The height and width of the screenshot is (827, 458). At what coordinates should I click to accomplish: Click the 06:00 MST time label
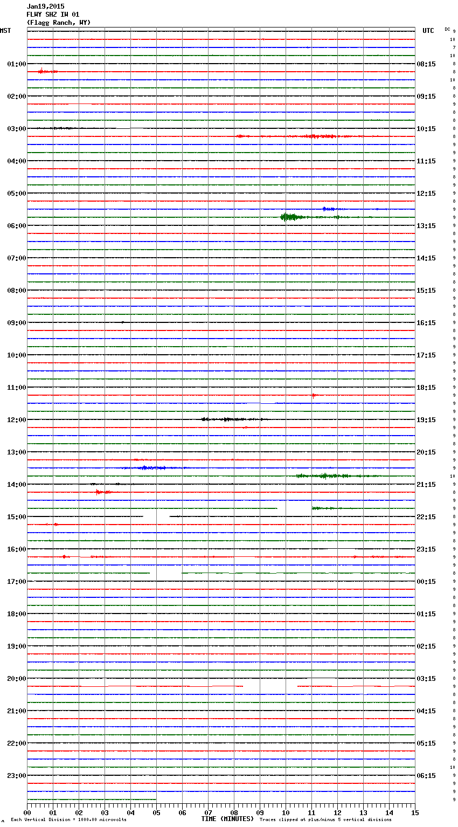16,226
